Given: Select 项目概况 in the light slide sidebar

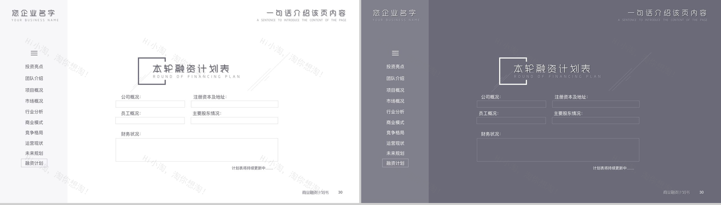Looking at the screenshot, I should 34,90.
